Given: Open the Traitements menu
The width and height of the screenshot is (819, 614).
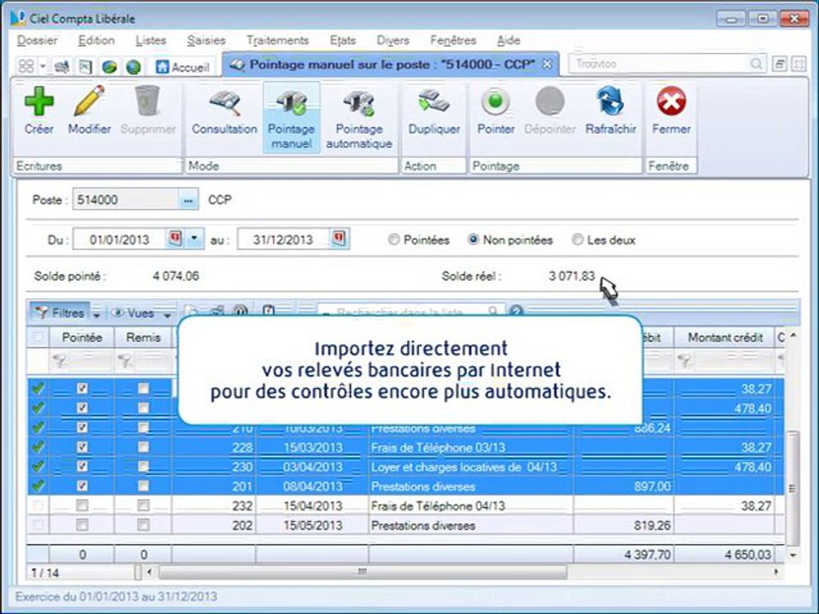Looking at the screenshot, I should pyautogui.click(x=277, y=40).
